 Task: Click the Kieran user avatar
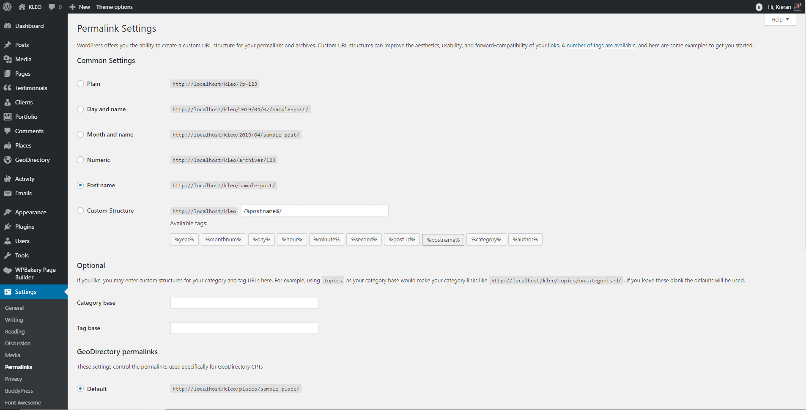(x=797, y=7)
